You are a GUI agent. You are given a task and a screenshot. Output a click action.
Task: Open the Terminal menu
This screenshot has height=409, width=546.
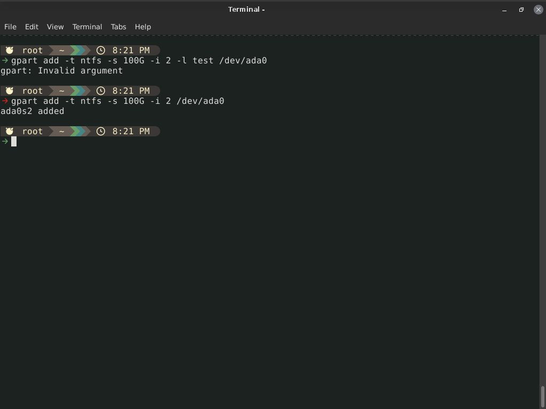coord(87,27)
